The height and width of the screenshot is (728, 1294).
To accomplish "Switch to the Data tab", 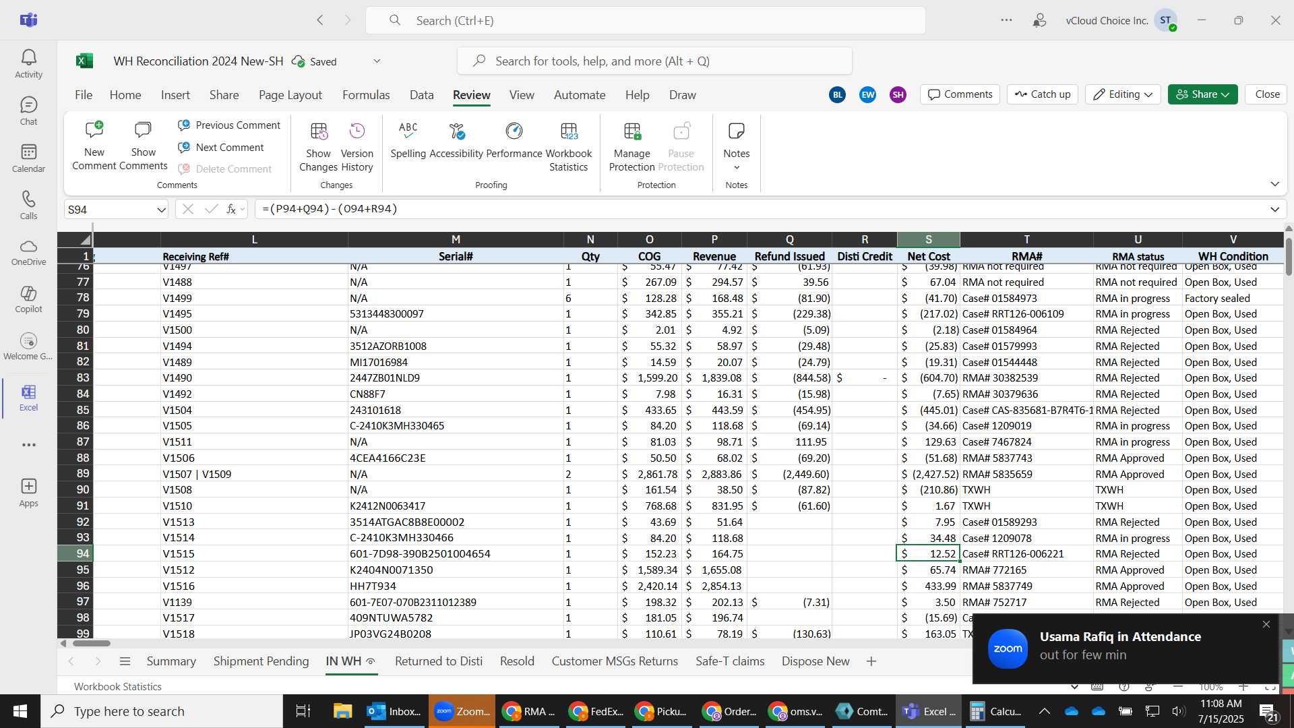I will click(x=421, y=95).
